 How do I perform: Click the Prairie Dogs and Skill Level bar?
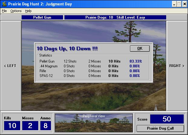pyautogui.click(x=115, y=17)
